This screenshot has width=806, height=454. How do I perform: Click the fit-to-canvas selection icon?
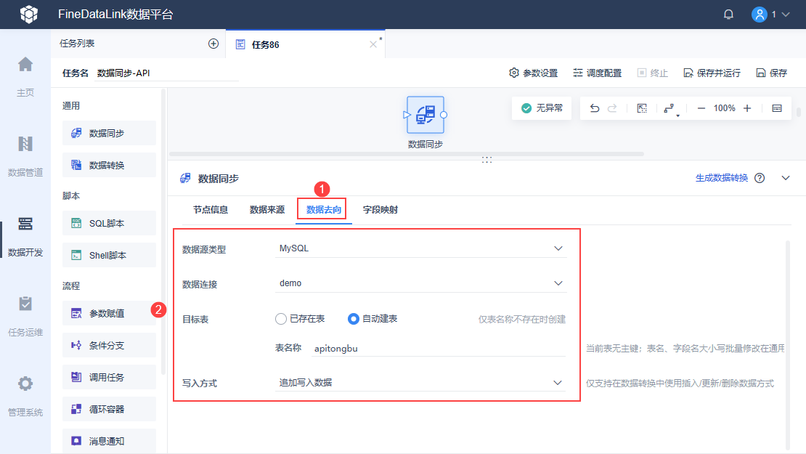[642, 108]
